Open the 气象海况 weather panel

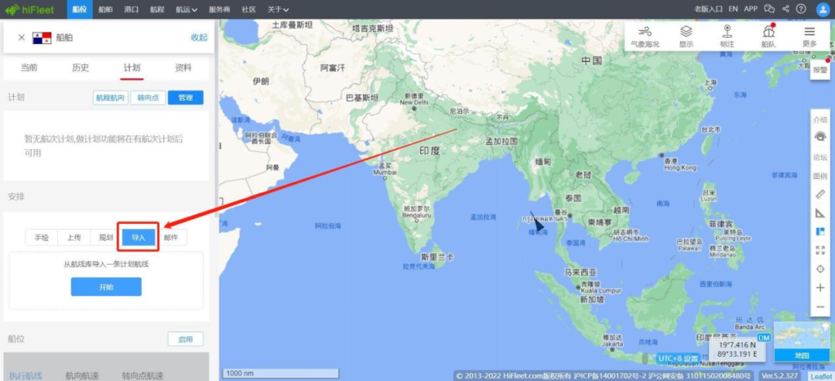pos(645,36)
